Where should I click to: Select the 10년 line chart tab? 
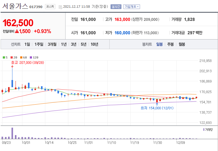point(94,44)
